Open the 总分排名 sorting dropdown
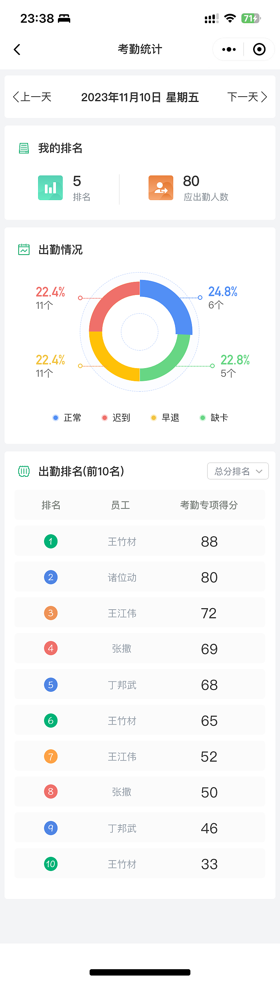Image resolution: width=280 pixels, height=986 pixels. [x=237, y=471]
